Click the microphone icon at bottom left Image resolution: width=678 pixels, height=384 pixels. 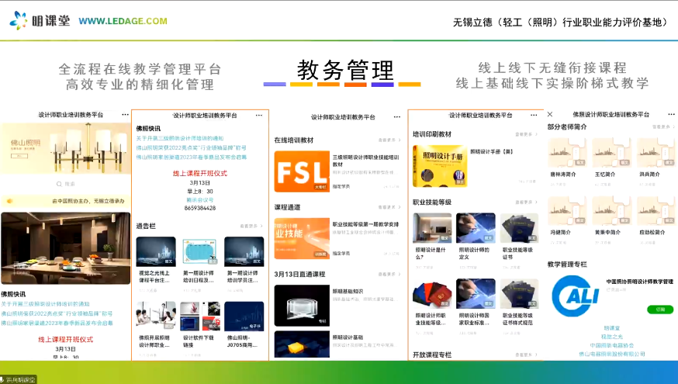tap(2, 379)
